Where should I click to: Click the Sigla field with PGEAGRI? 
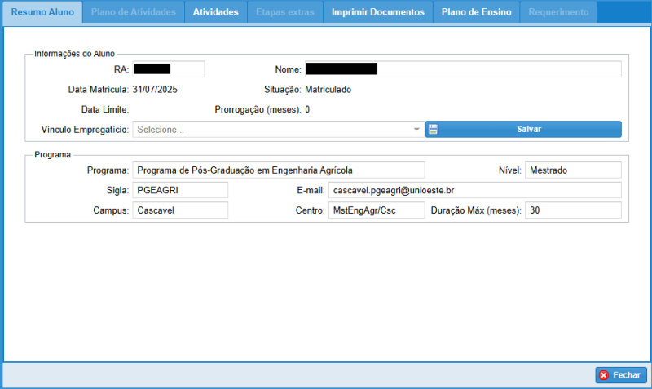(x=180, y=190)
